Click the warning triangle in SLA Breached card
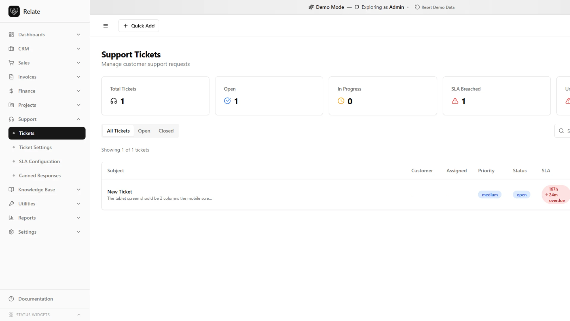 pyautogui.click(x=455, y=101)
